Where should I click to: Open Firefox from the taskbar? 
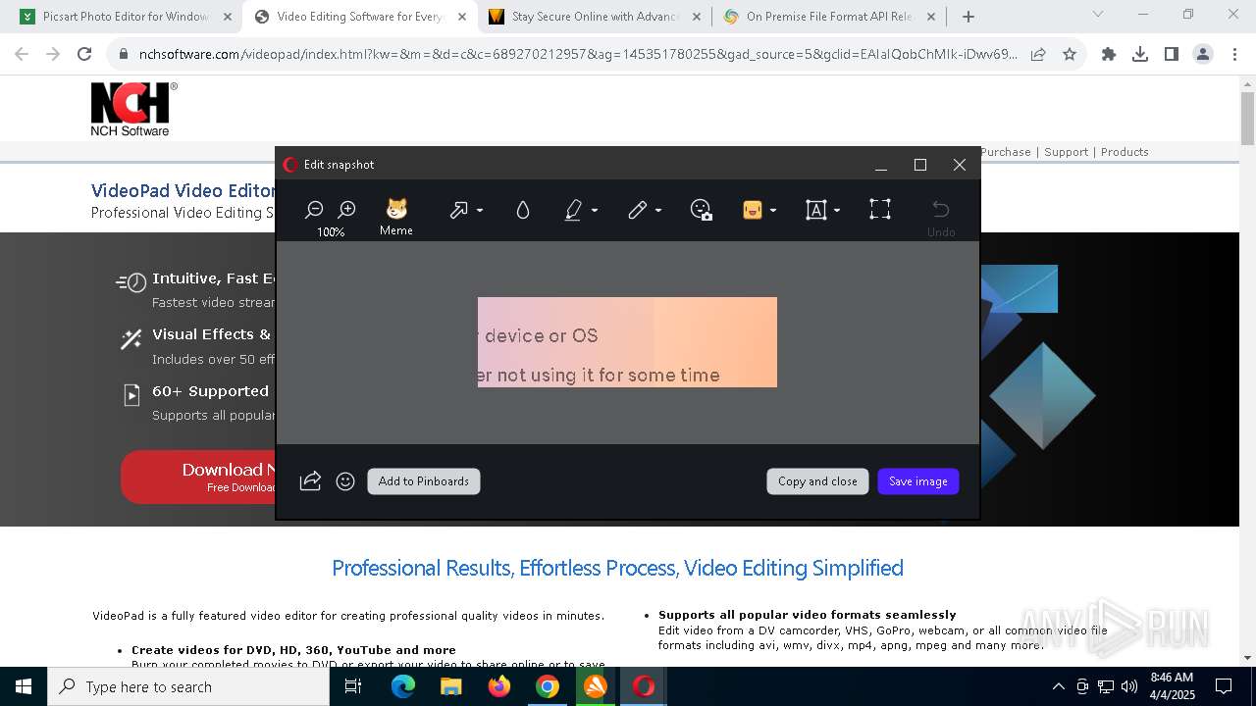499,686
